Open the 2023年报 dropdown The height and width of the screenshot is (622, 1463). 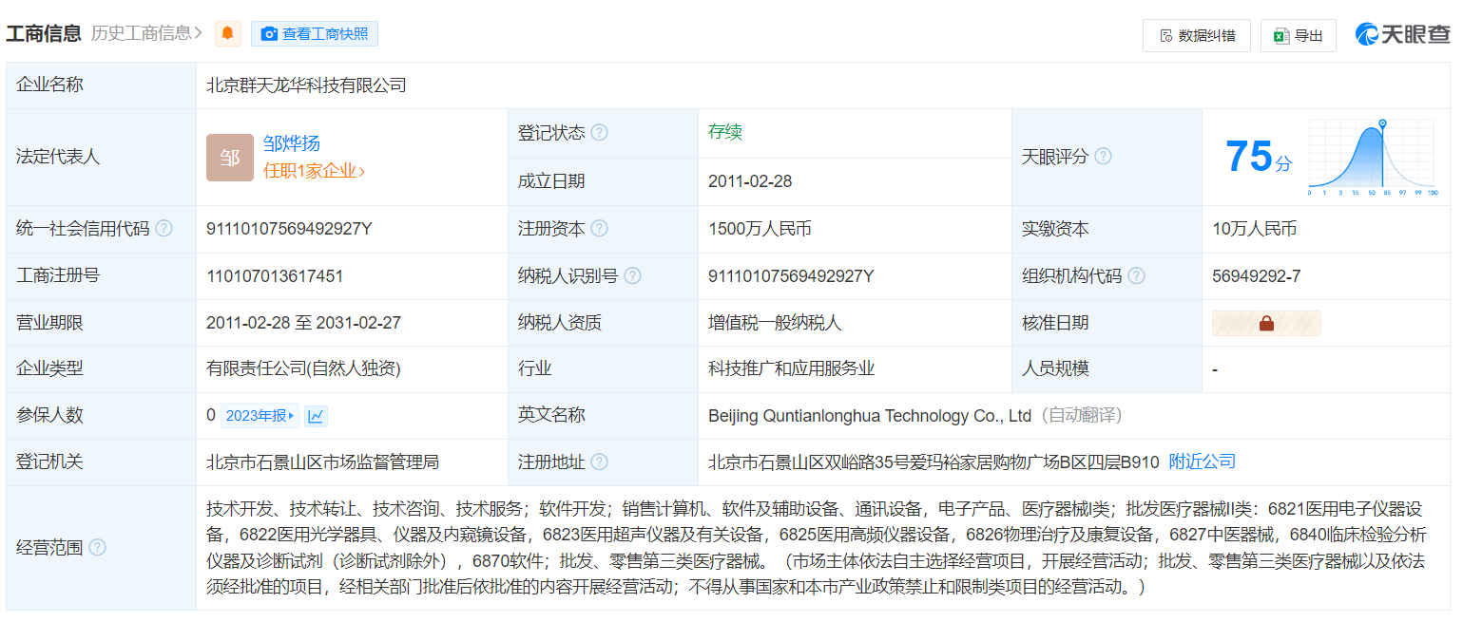click(260, 415)
